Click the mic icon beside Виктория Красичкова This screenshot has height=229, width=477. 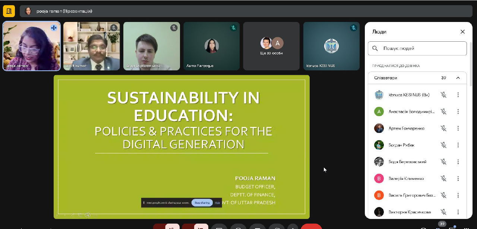click(x=443, y=212)
